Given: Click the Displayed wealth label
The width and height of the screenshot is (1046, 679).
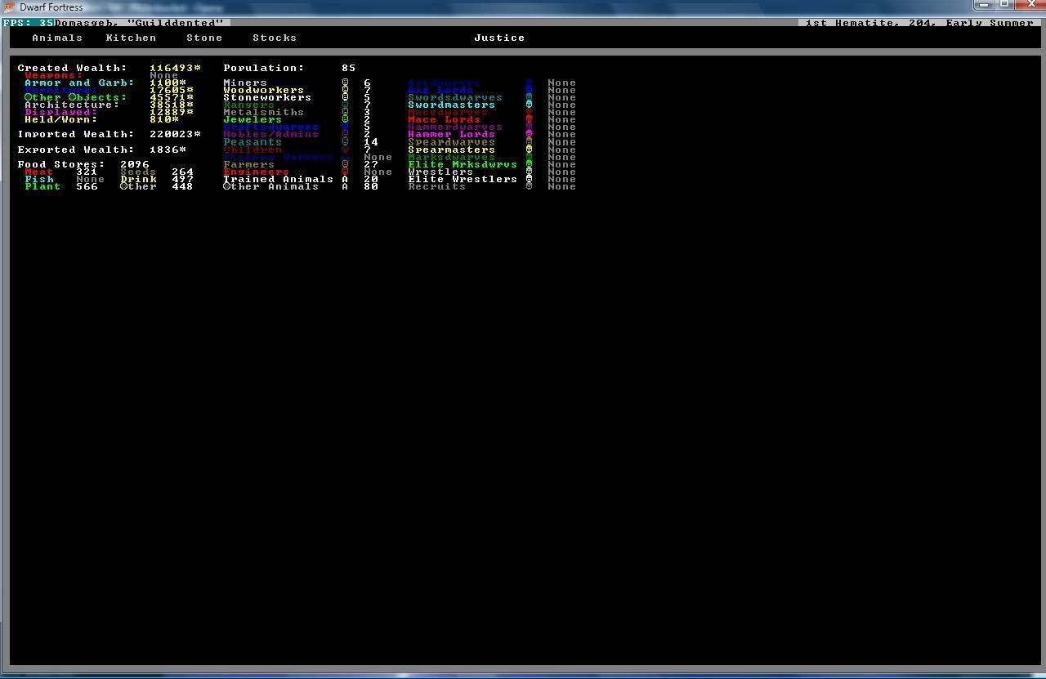Looking at the screenshot, I should point(61,112).
